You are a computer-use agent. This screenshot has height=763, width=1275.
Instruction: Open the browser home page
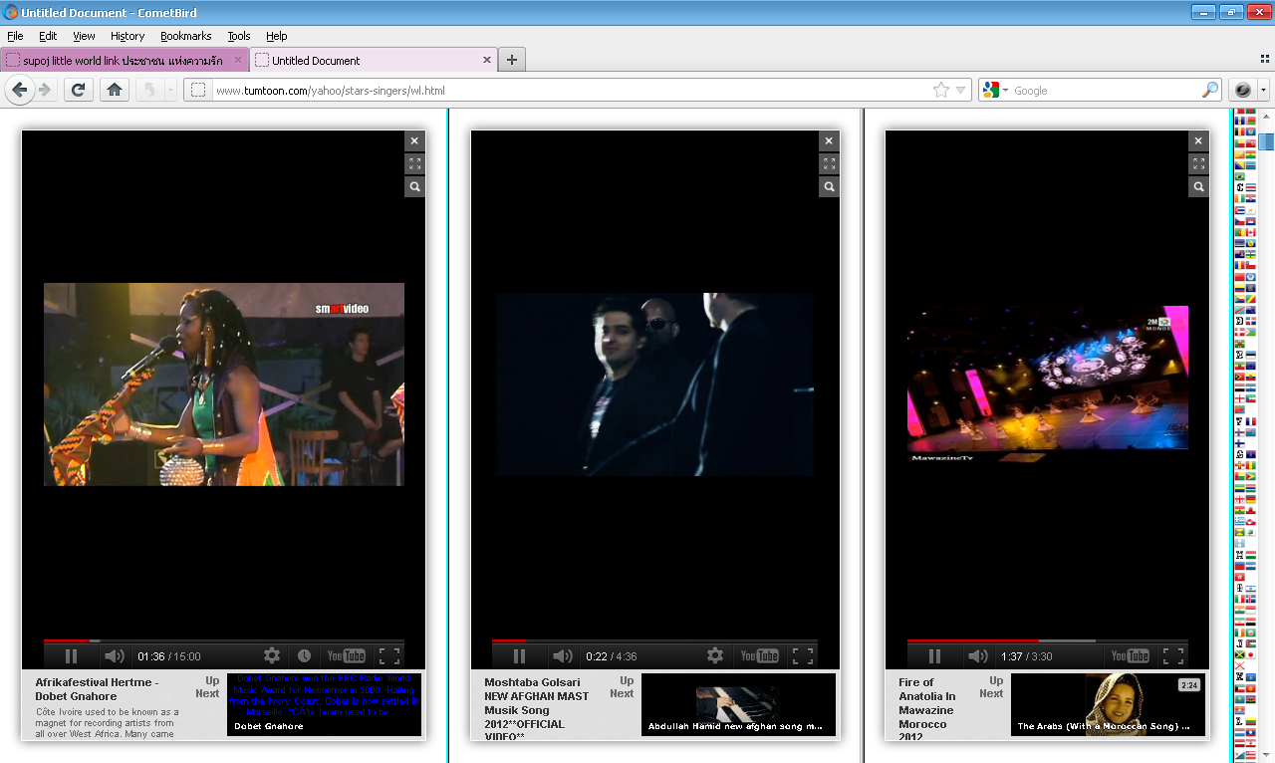(x=115, y=90)
